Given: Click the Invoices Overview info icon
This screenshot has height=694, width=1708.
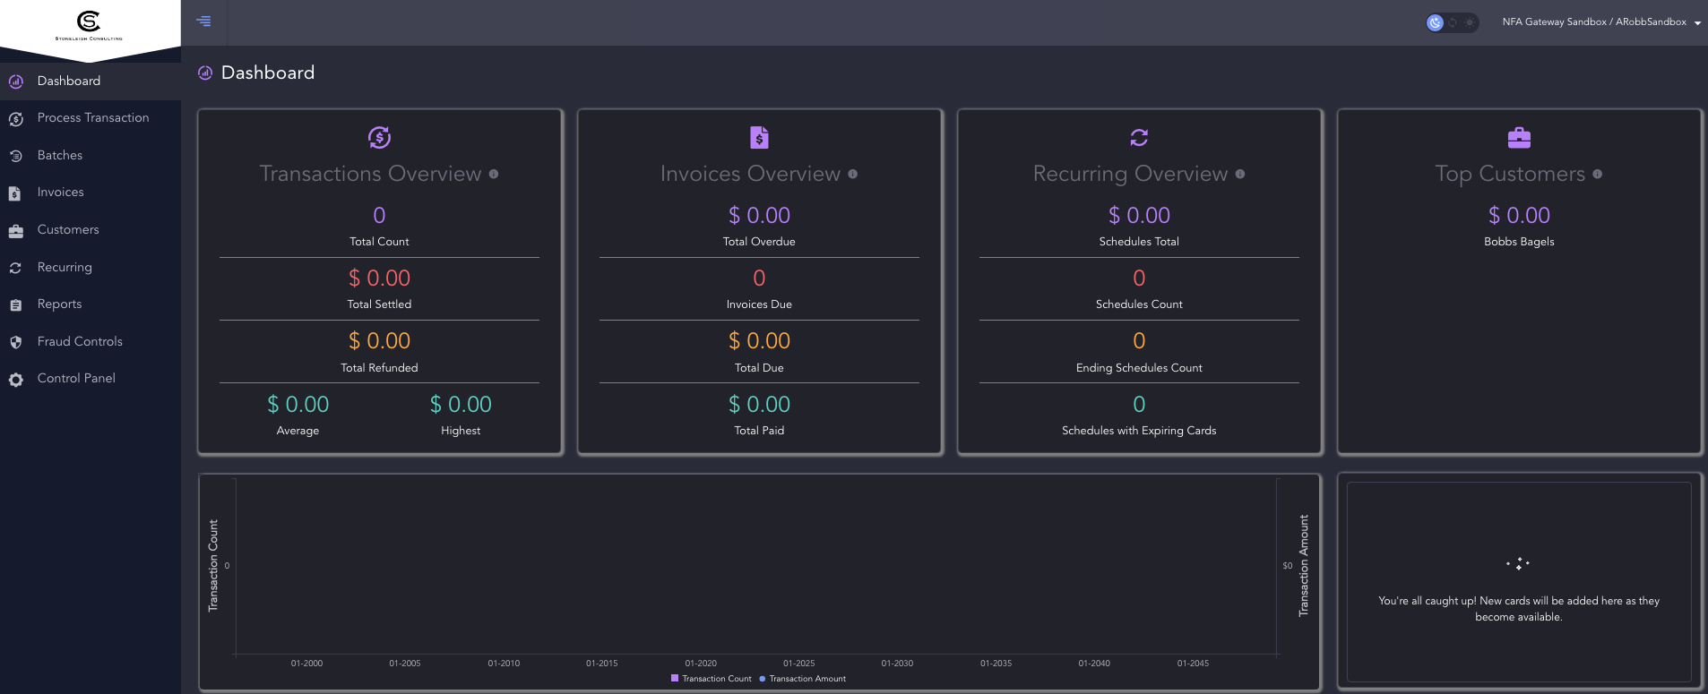Looking at the screenshot, I should coord(853,174).
